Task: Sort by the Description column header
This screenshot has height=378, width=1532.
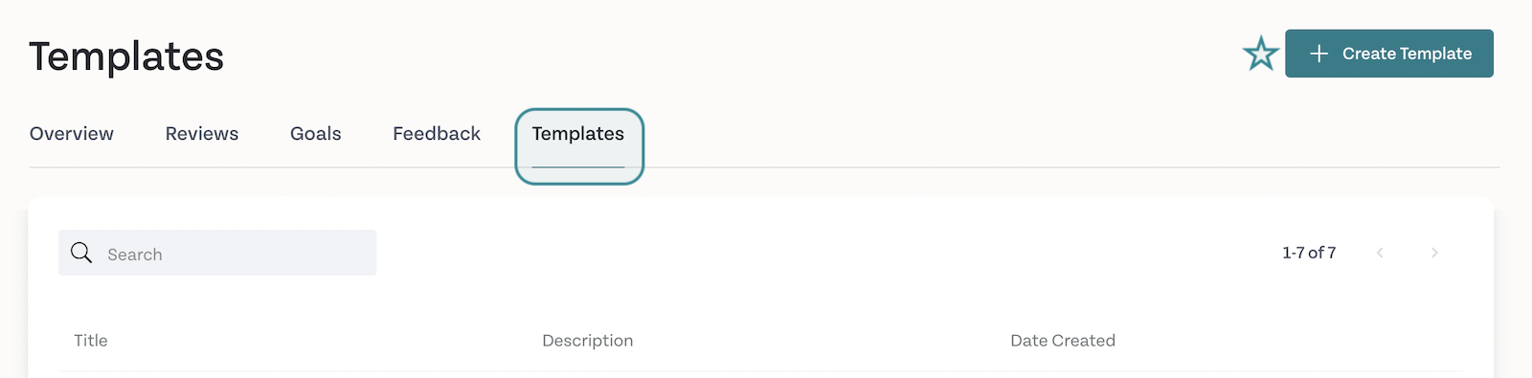Action: click(588, 341)
